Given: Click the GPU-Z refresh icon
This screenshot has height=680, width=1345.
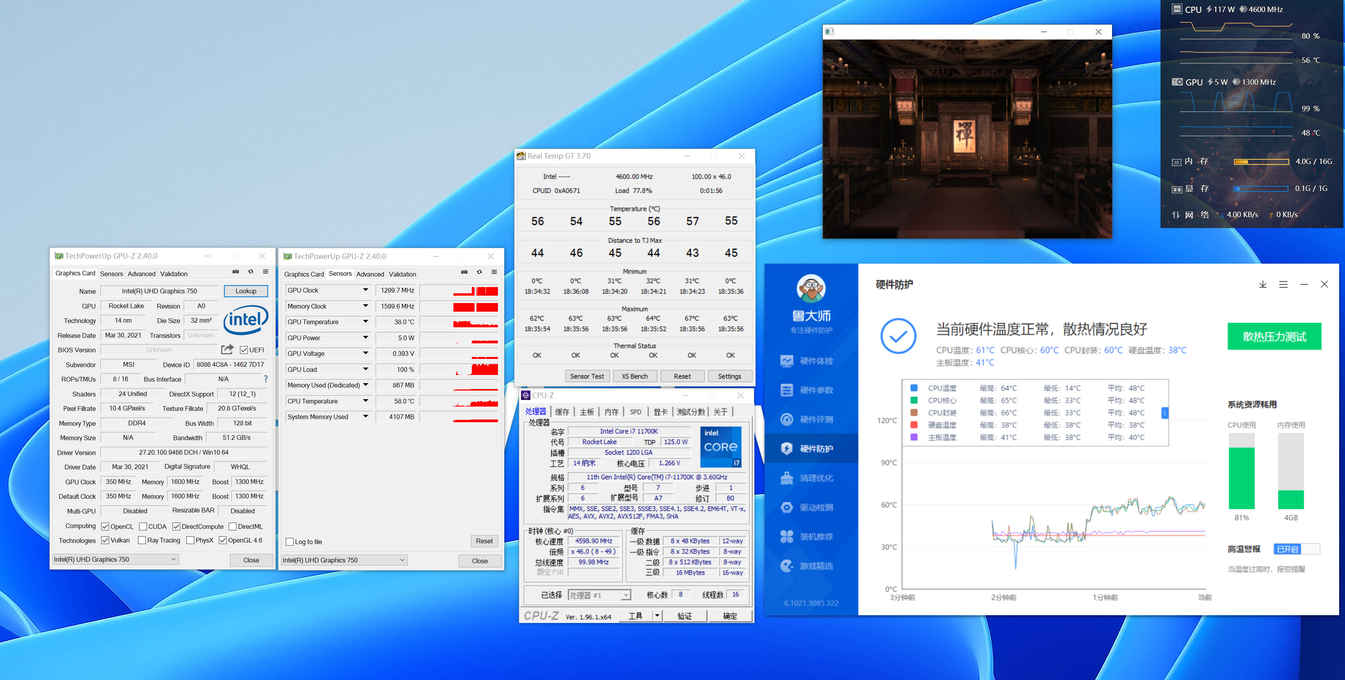Looking at the screenshot, I should (251, 272).
